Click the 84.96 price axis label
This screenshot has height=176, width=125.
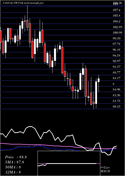click(116, 90)
